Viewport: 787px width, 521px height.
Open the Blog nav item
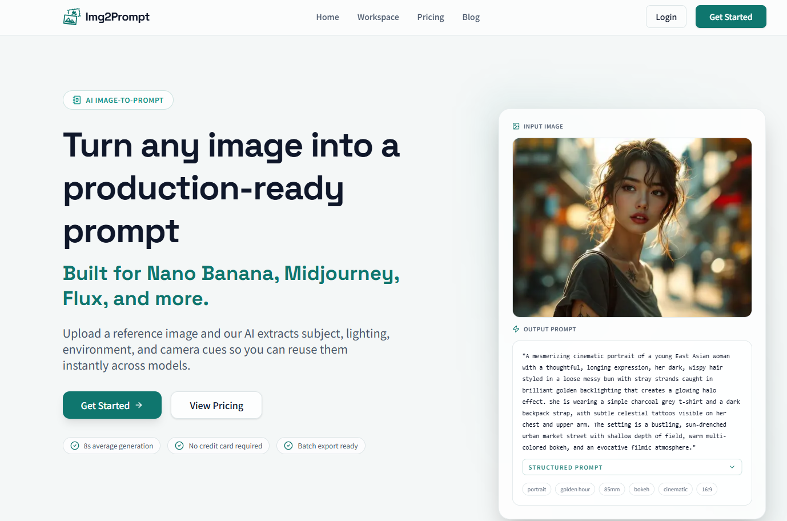[471, 17]
